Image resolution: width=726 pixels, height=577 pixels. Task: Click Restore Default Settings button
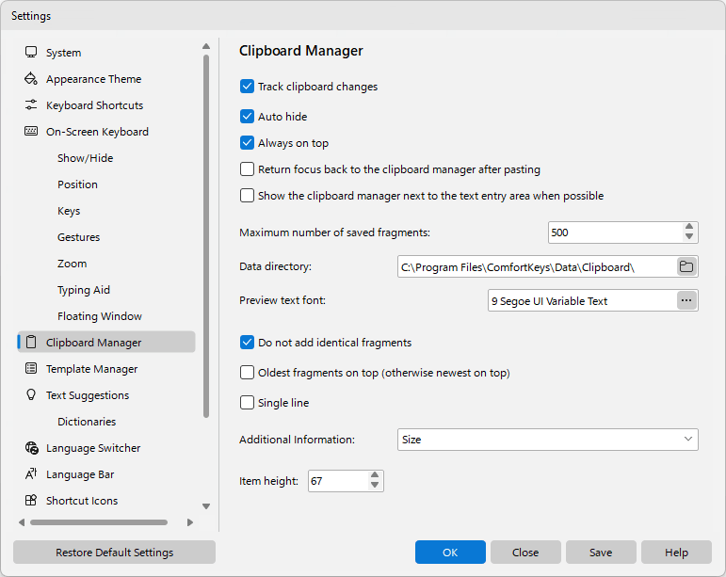click(114, 552)
